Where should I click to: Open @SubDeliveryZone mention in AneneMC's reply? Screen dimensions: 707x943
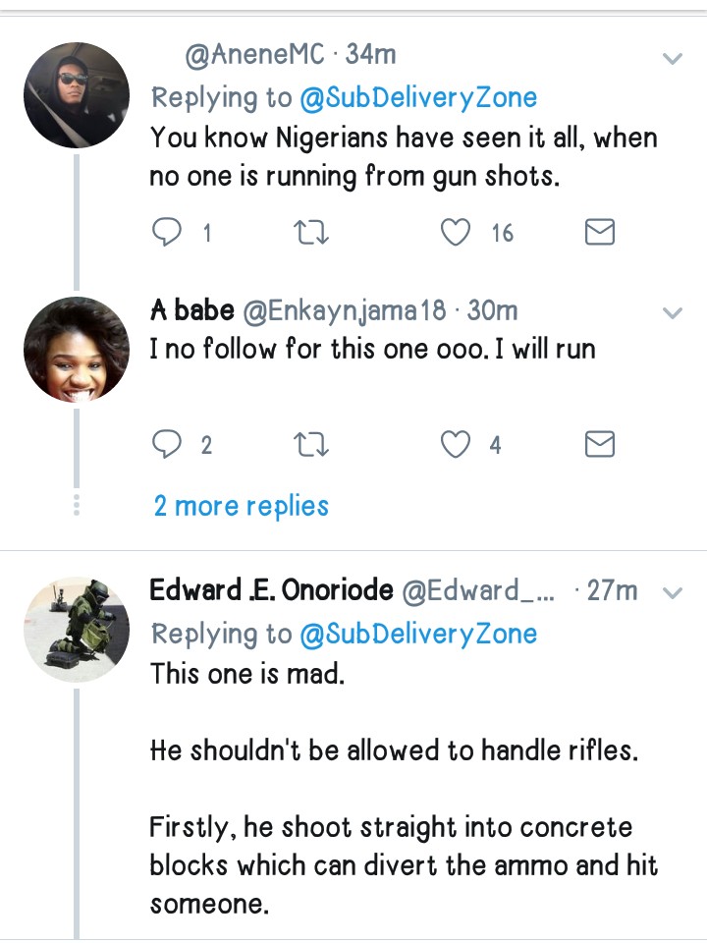point(418,97)
